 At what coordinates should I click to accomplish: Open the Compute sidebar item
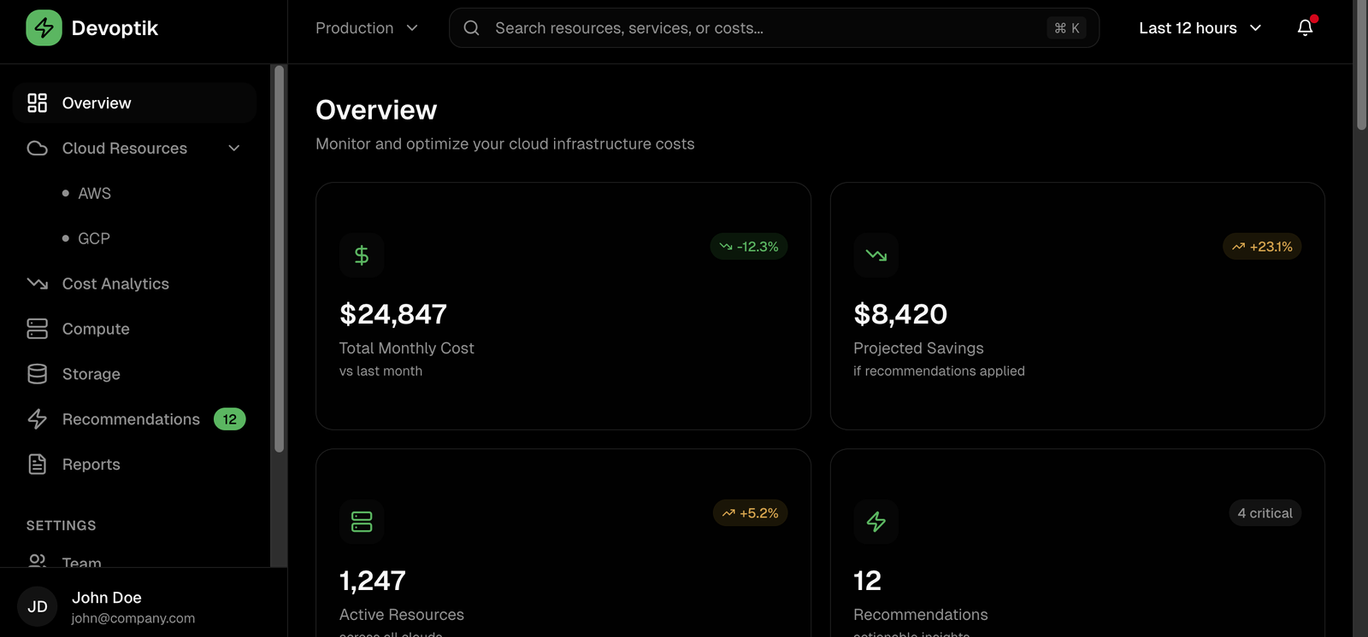[96, 329]
